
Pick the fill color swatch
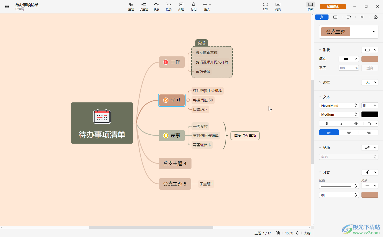click(x=370, y=59)
